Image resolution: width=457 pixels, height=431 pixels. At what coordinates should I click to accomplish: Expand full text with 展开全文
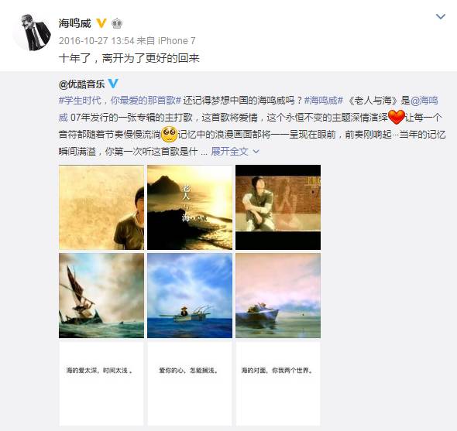(229, 152)
